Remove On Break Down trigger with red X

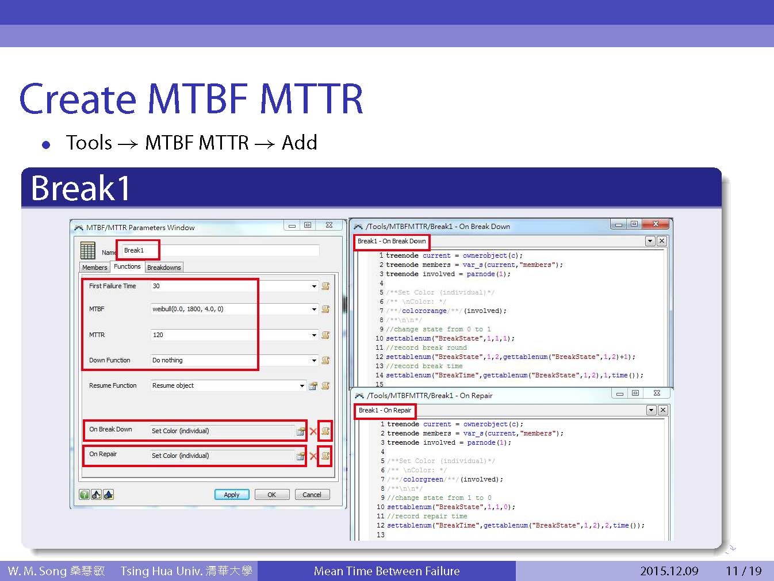(x=313, y=431)
